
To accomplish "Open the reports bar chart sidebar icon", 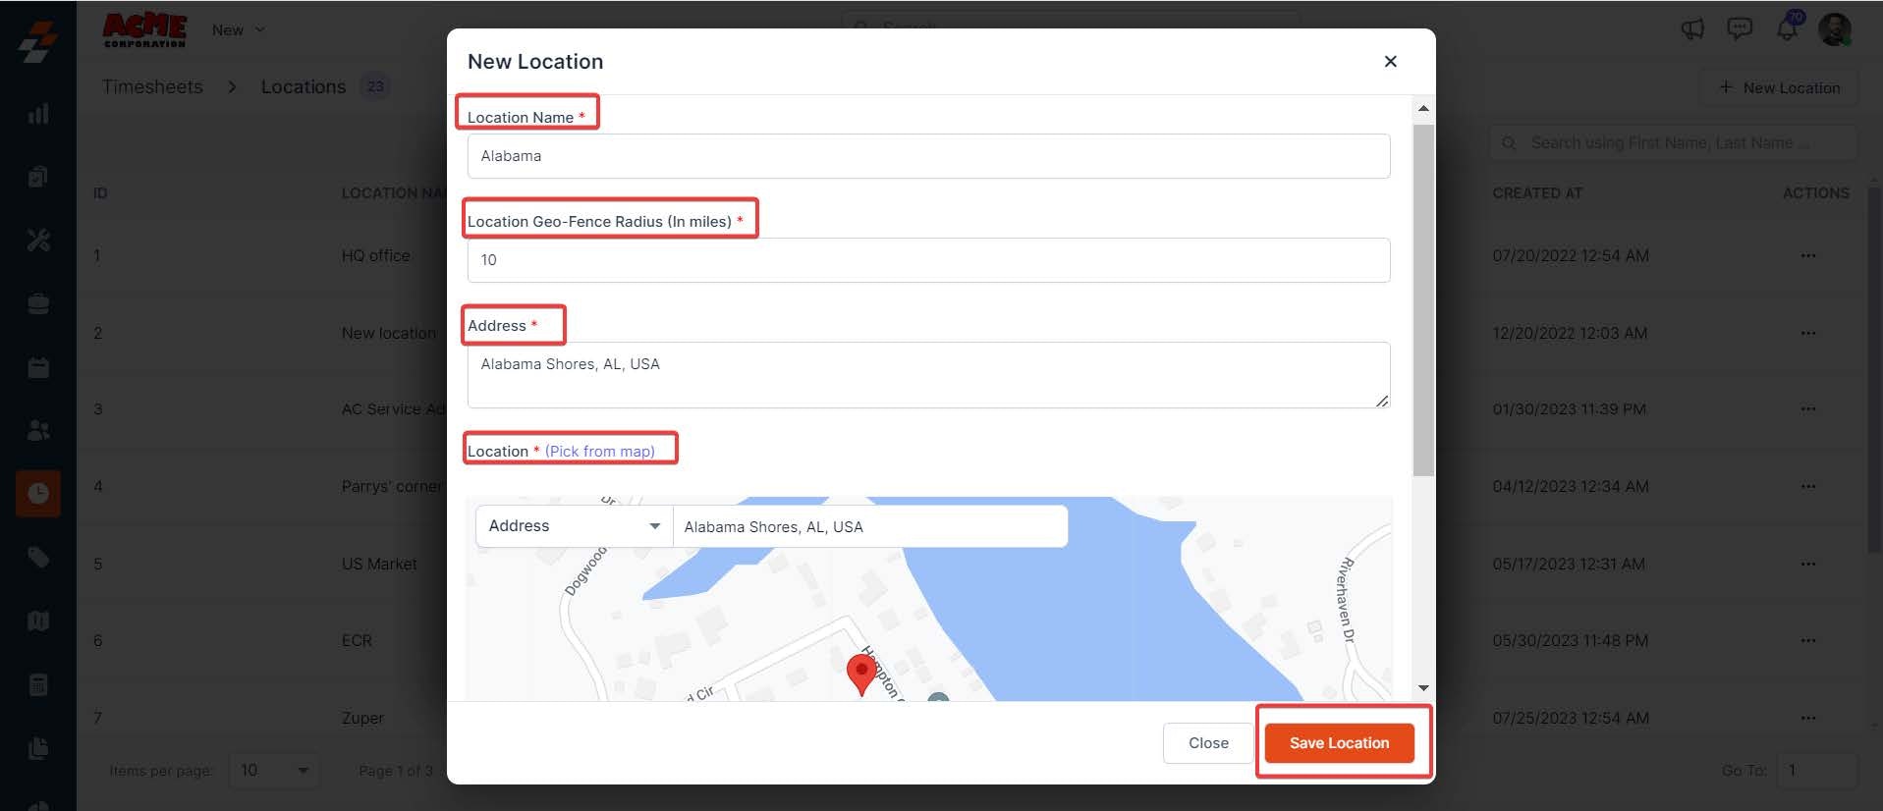I will [x=38, y=113].
